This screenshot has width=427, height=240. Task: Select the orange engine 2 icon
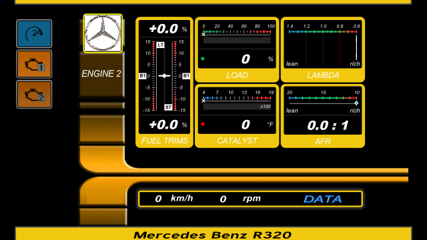pyautogui.click(x=34, y=95)
